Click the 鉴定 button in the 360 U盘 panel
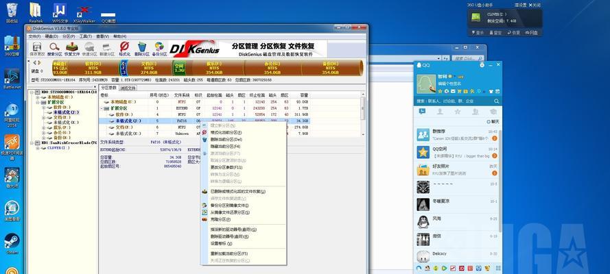Image resolution: width=610 pixels, height=274 pixels. [495, 33]
